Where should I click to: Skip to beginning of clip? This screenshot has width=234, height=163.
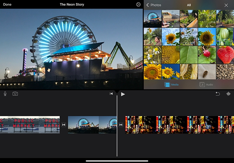(111, 94)
